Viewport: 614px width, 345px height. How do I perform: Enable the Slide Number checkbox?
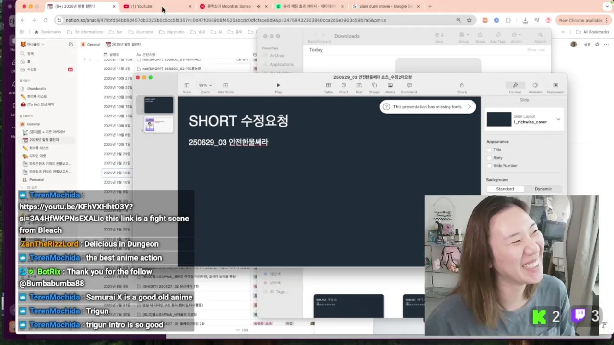click(489, 166)
